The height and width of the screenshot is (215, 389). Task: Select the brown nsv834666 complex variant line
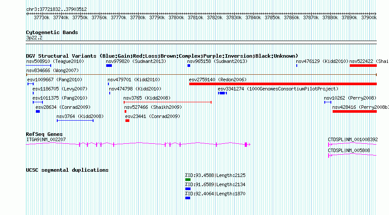pos(201,75)
